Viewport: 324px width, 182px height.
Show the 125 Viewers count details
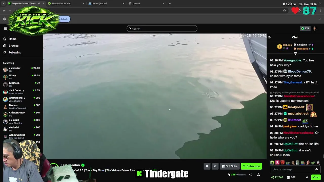pyautogui.click(x=237, y=175)
